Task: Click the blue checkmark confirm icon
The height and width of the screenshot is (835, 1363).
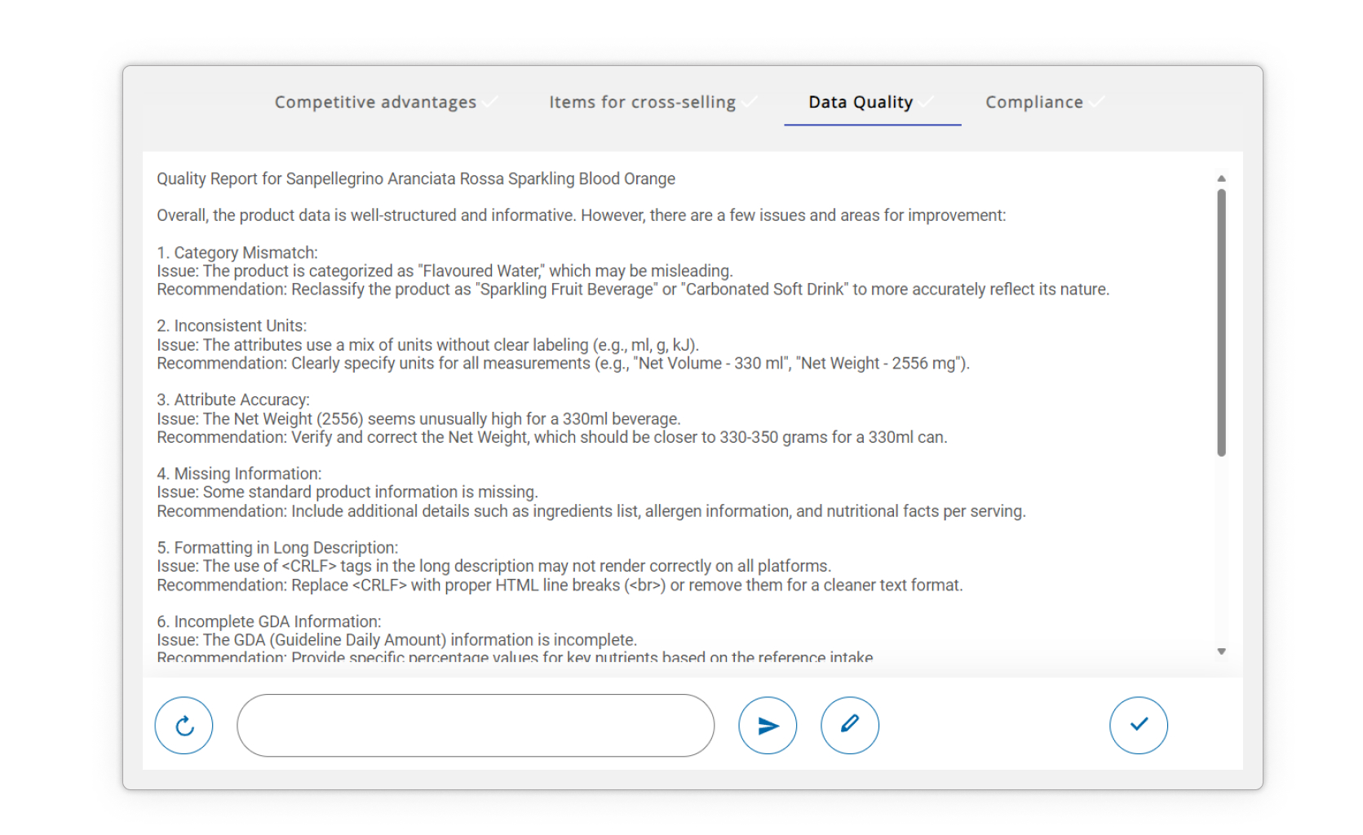Action: (x=1138, y=725)
